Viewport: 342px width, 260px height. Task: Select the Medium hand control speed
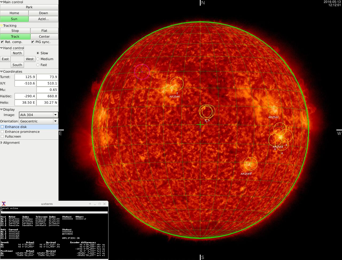point(38,59)
